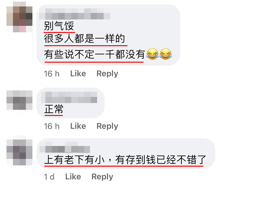The width and height of the screenshot is (259, 198).
Task: Like the comment posted 1 d ago
Action: click(73, 177)
